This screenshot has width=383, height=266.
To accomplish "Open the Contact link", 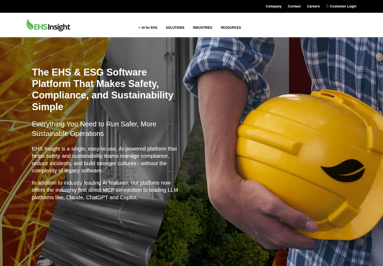I will coord(294,6).
